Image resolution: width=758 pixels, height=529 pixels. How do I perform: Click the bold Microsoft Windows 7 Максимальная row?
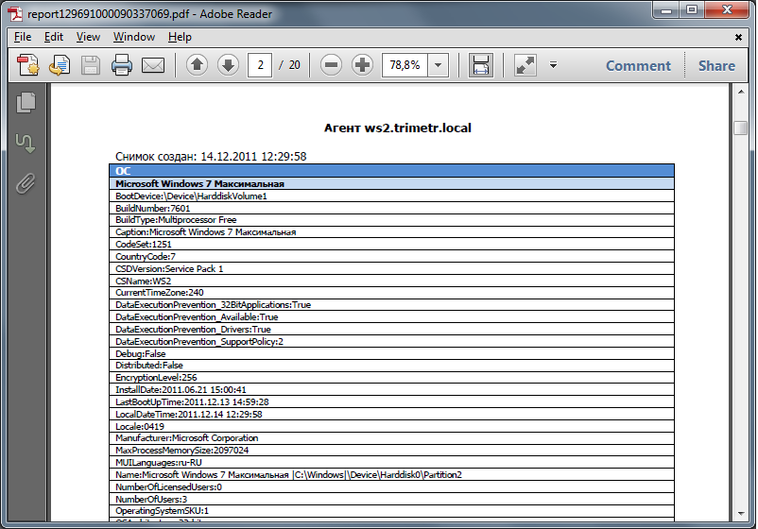point(391,183)
